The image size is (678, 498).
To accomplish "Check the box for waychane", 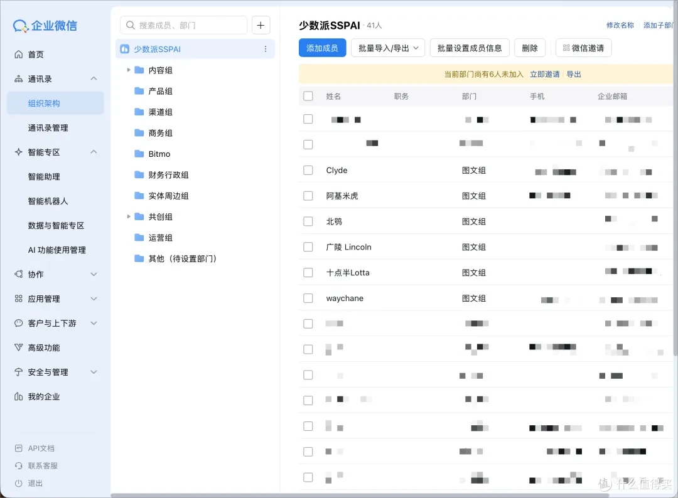I will click(x=308, y=298).
